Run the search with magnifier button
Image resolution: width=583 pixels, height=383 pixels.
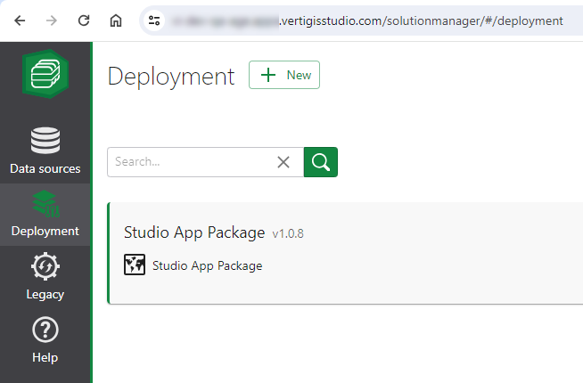tap(321, 162)
